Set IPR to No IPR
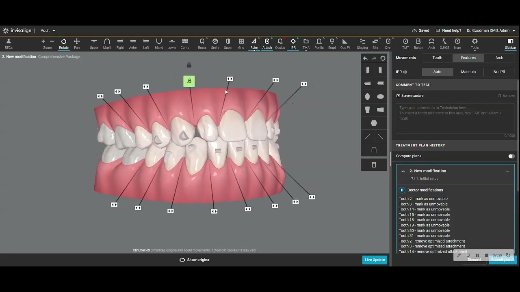 tap(499, 72)
